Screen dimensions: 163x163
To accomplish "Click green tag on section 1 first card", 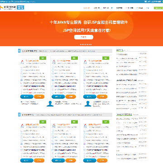I will (43, 58).
